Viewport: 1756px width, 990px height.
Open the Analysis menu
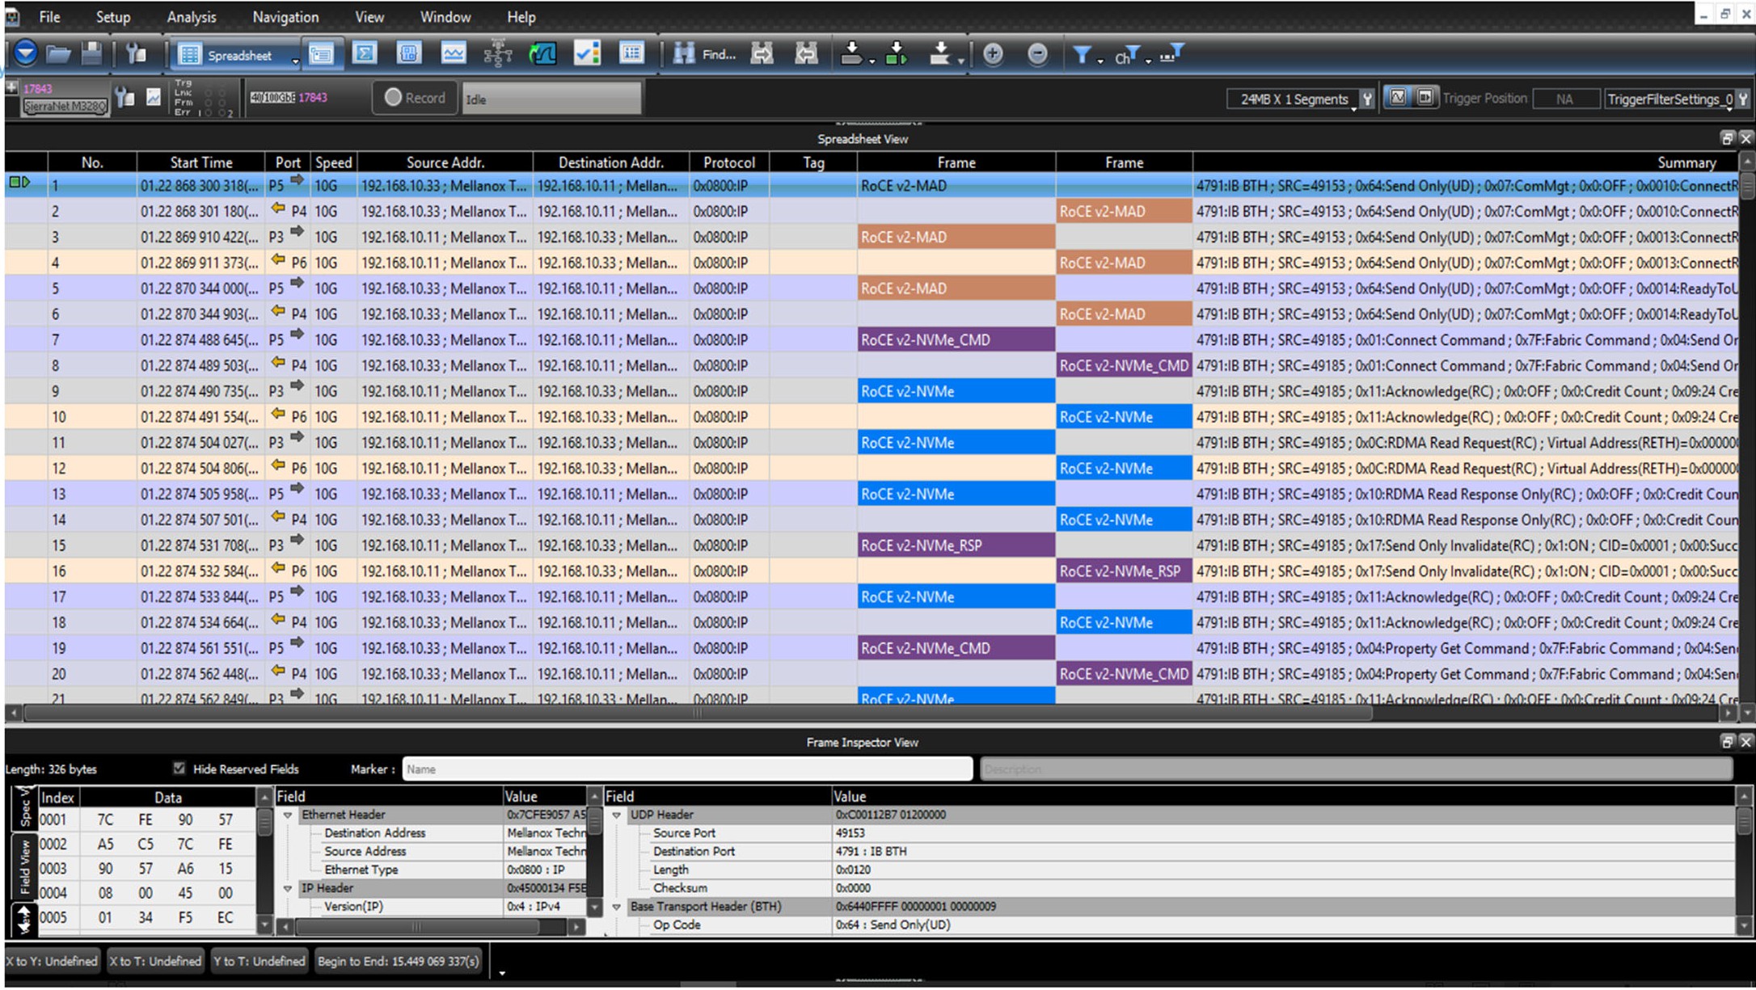click(192, 16)
